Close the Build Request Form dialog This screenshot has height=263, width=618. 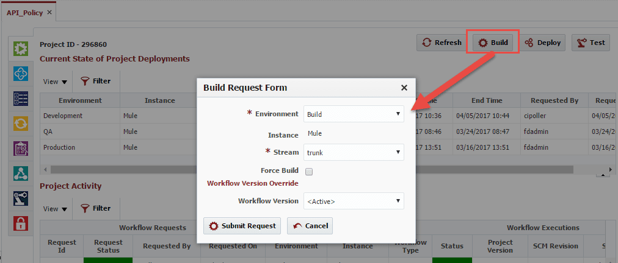pos(404,88)
